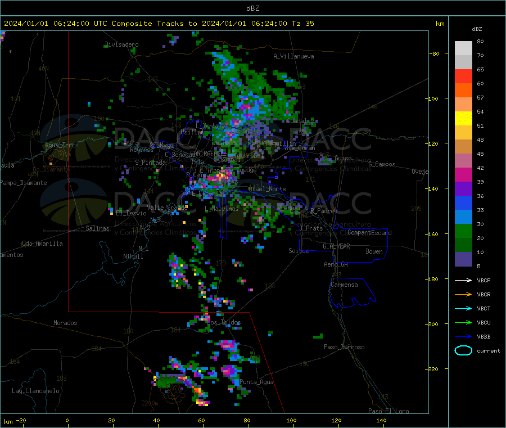506x428 pixels.
Task: Click the Punta_Agua map label
Action: pyautogui.click(x=256, y=382)
